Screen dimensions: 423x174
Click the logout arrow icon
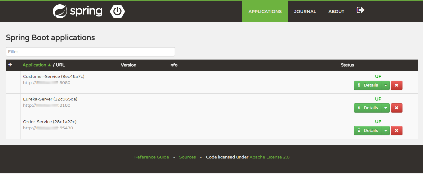361,10
